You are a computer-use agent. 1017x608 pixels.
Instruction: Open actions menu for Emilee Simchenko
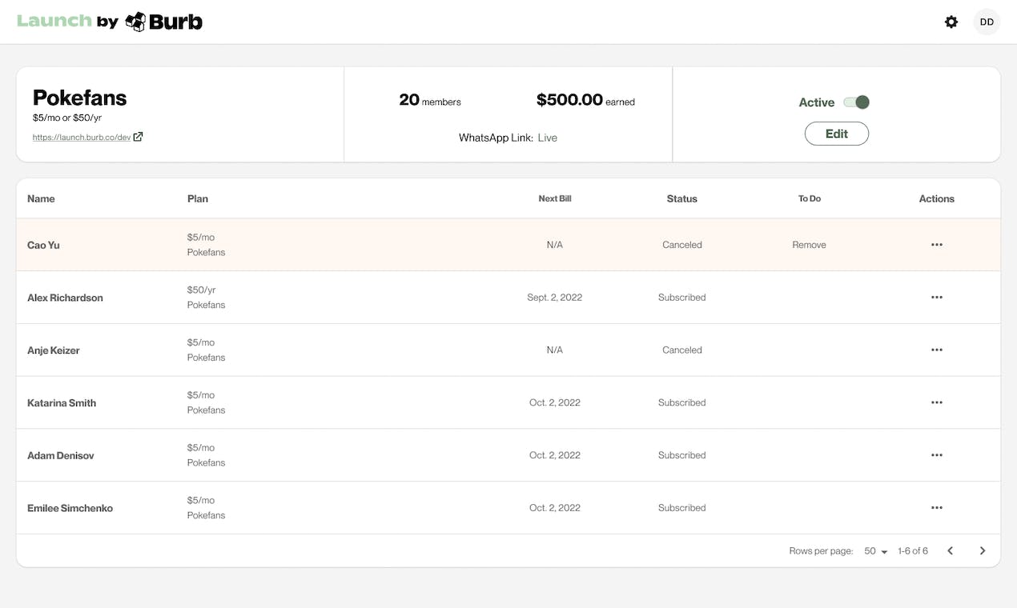(937, 508)
